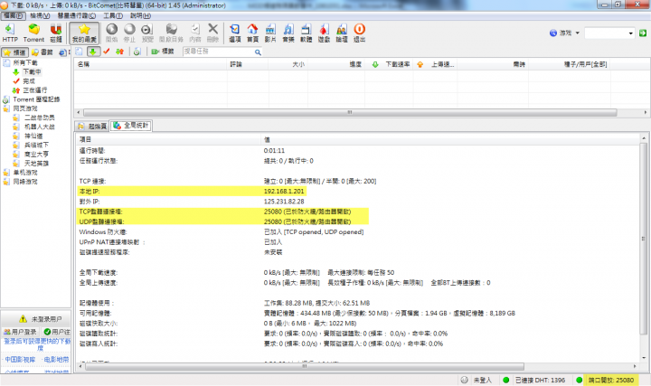Expand the top-right search combo box

click(631, 33)
